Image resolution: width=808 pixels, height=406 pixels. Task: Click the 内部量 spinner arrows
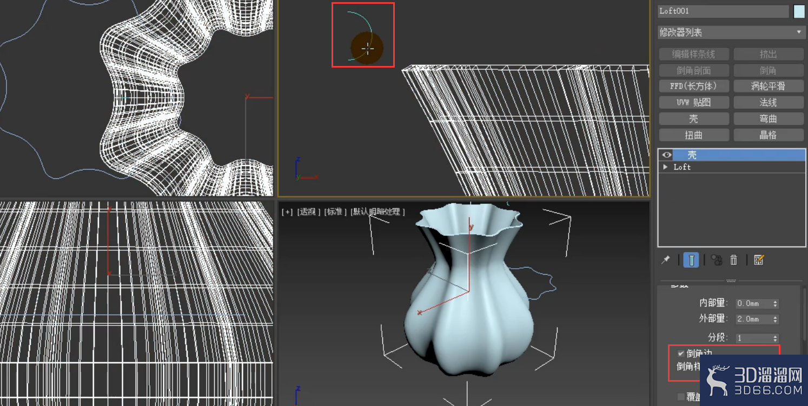776,304
